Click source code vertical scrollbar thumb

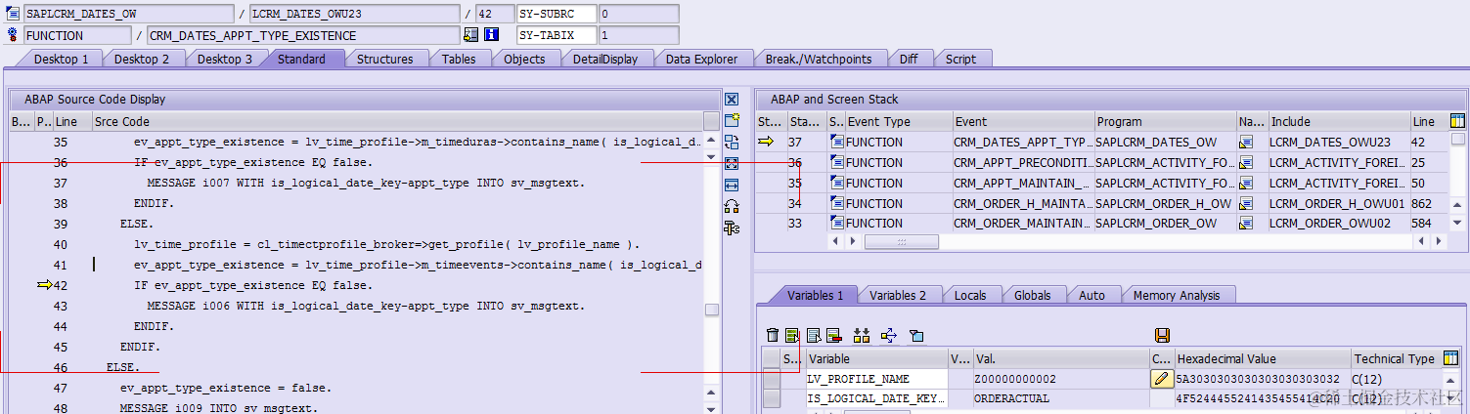pos(712,310)
